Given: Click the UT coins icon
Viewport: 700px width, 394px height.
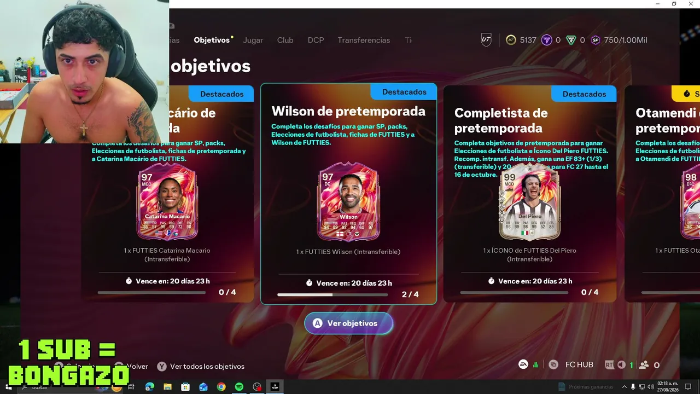Looking at the screenshot, I should pos(511,40).
